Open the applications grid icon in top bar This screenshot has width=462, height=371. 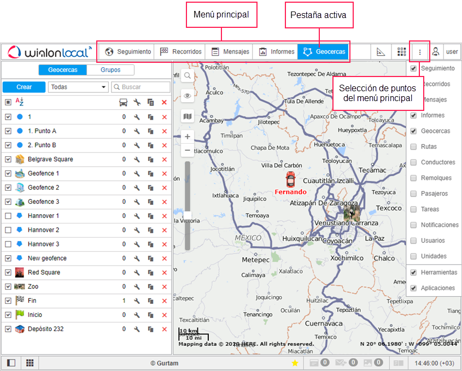402,52
